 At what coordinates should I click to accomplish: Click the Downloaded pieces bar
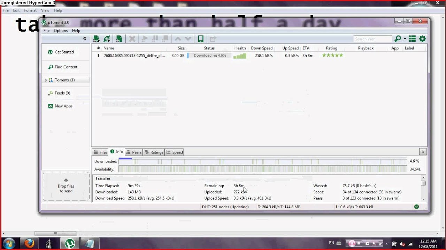coord(262,161)
